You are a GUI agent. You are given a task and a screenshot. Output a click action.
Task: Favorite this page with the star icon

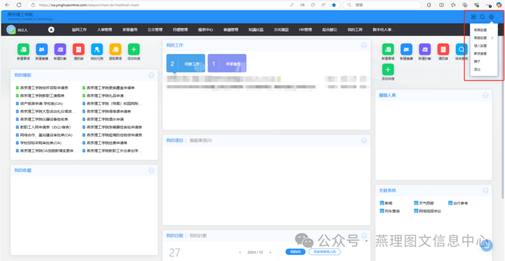click(x=334, y=5)
